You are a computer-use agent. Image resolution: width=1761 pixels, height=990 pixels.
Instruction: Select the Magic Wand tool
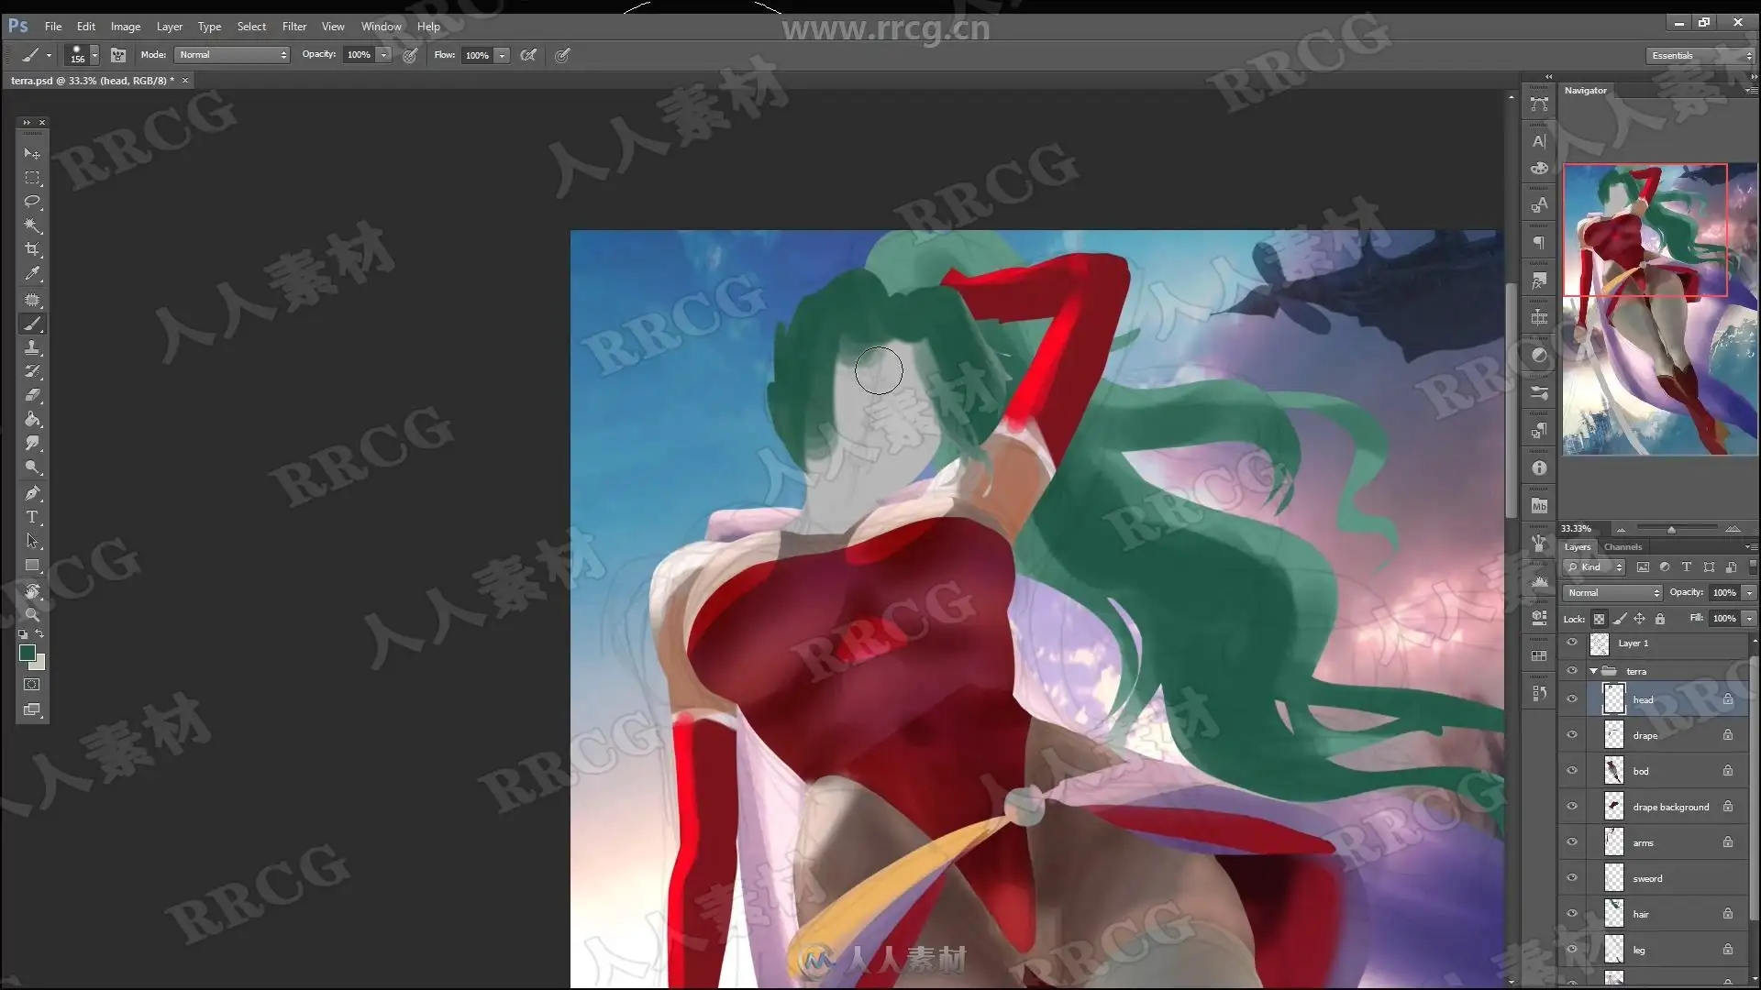[32, 225]
